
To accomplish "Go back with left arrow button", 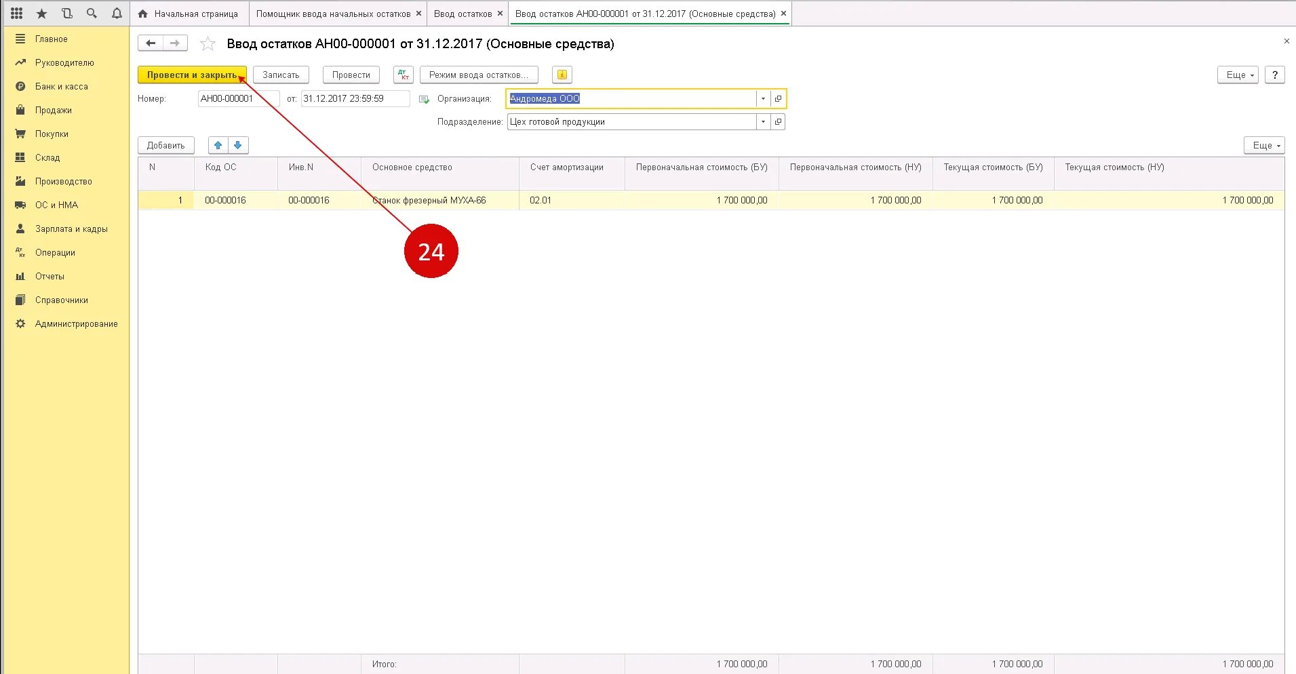I will click(151, 43).
